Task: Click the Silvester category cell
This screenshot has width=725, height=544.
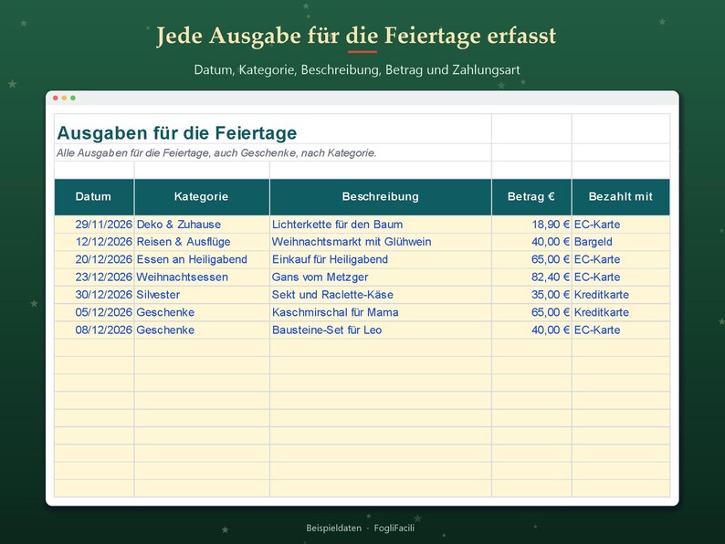Action: [202, 295]
